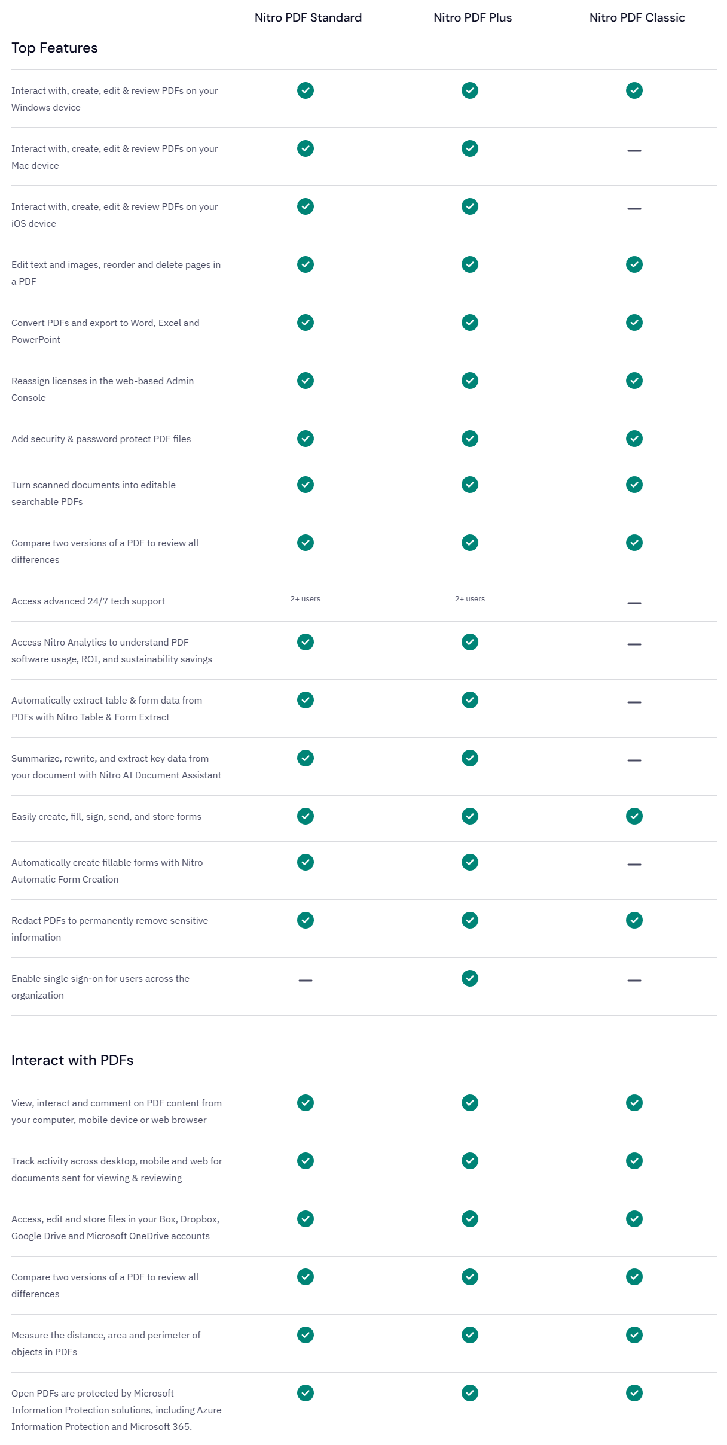Screen dimensions: 727x1445
Task: Click Classic dash for iOS device row
Action: (634, 209)
